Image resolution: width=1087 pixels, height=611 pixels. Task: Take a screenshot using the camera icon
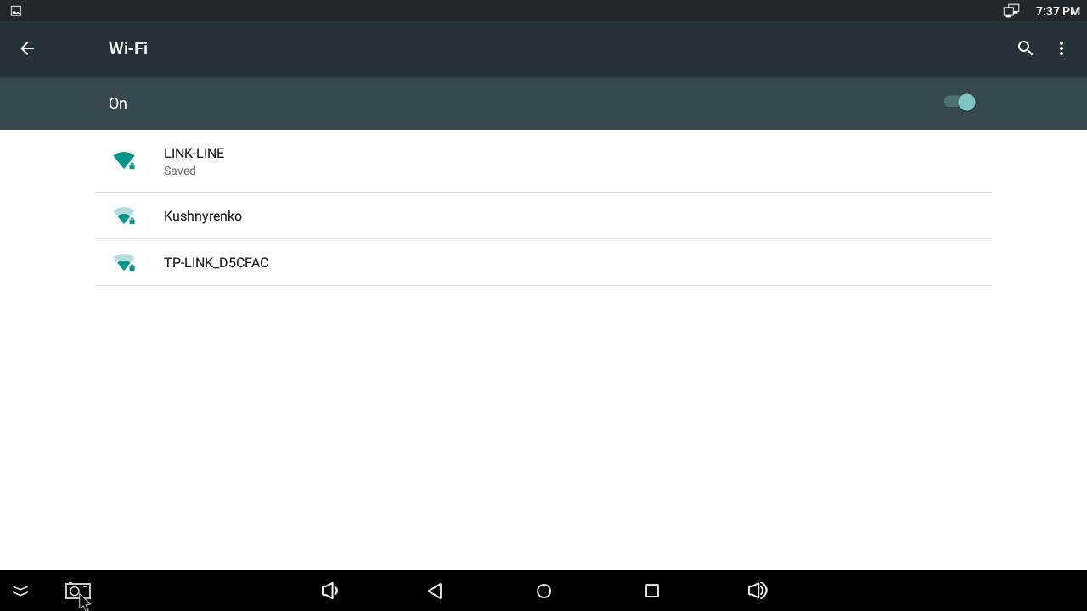[77, 591]
